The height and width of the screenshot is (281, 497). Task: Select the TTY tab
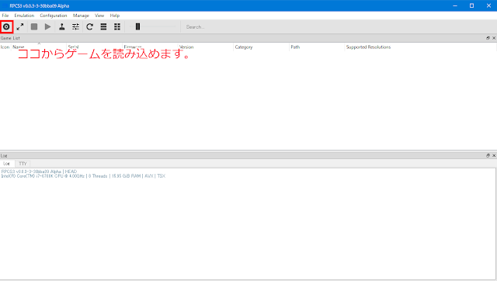coord(23,164)
